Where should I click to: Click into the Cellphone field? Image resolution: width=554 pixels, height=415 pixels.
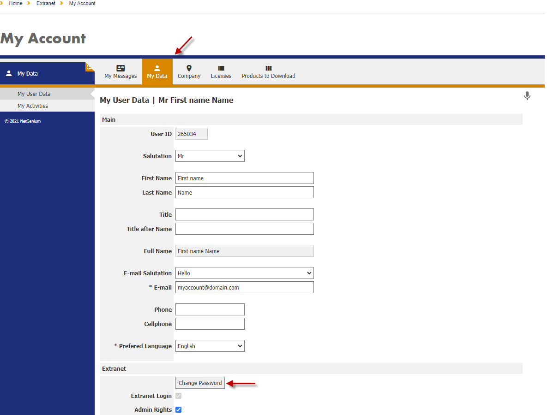click(x=210, y=324)
